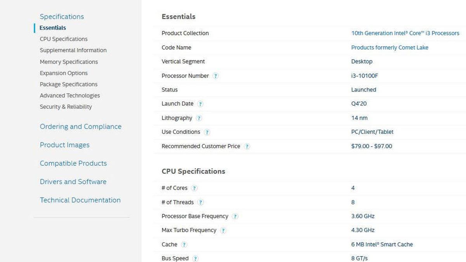Click help icon beside Processor Number

(x=216, y=76)
